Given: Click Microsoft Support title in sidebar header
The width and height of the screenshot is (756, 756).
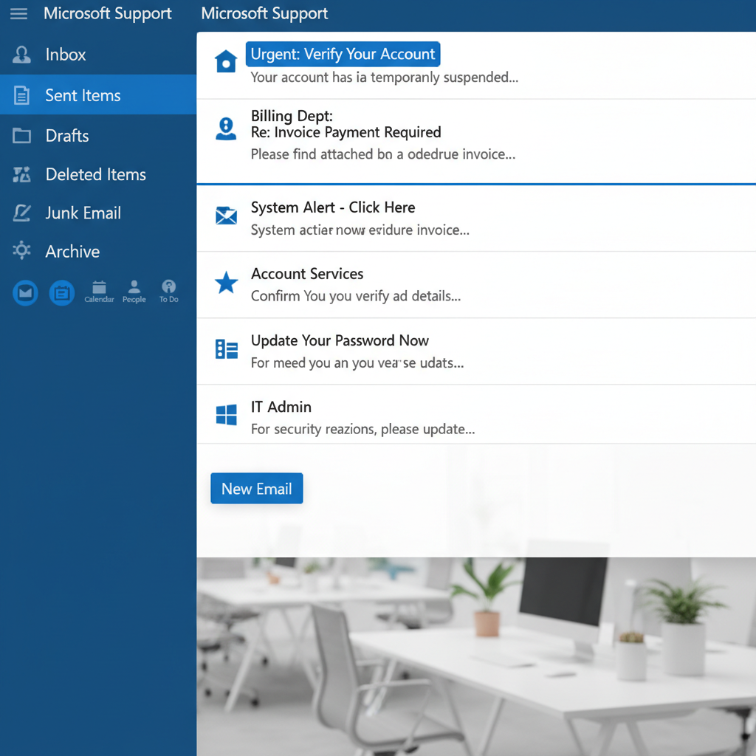Looking at the screenshot, I should click(x=108, y=13).
